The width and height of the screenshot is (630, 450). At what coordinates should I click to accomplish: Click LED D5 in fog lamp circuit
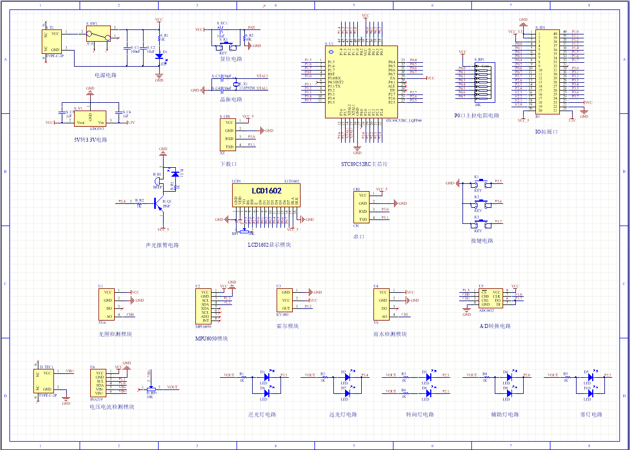click(590, 377)
